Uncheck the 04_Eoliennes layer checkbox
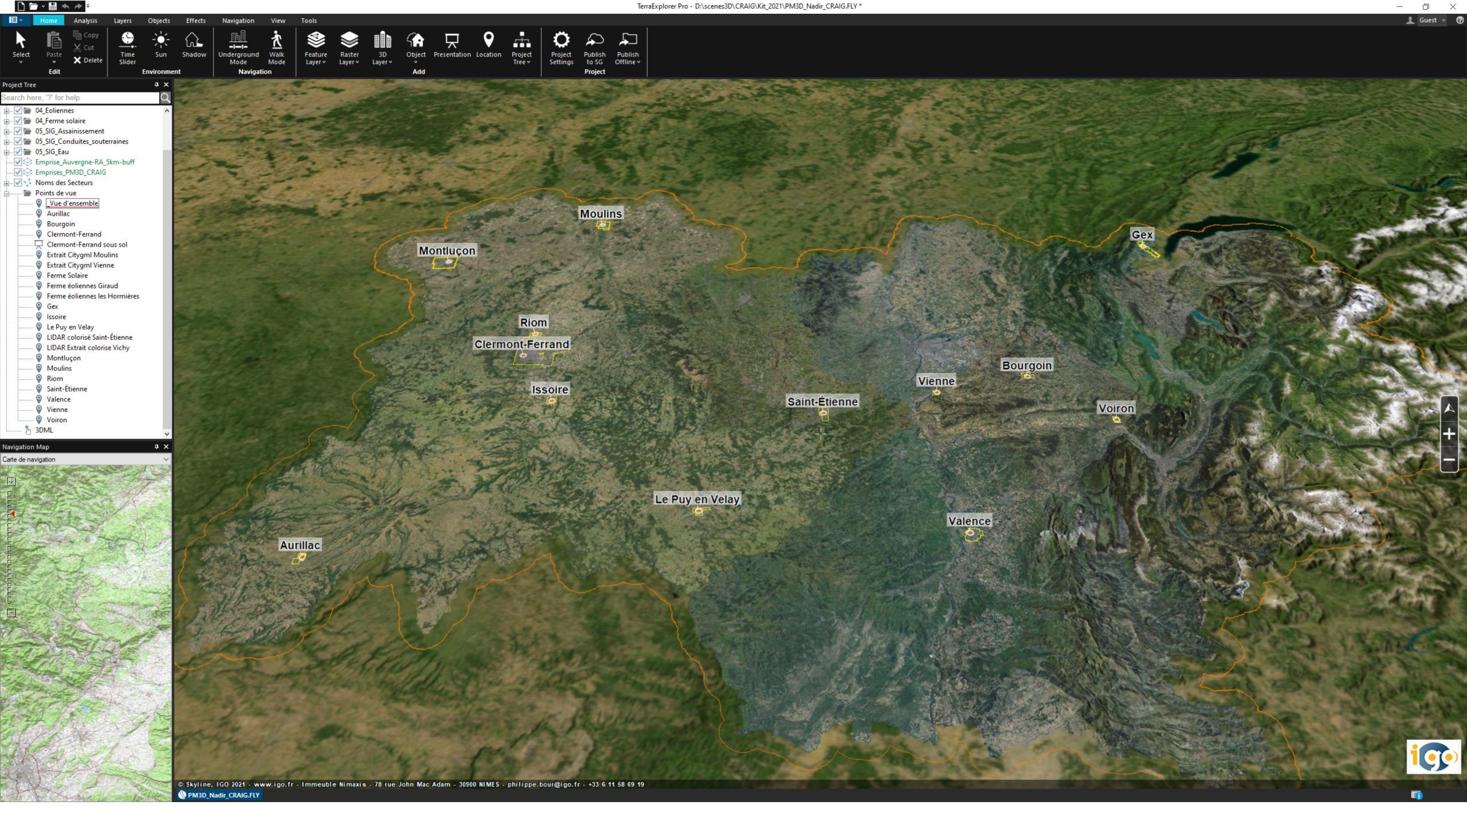Image resolution: width=1467 pixels, height=825 pixels. coord(18,111)
